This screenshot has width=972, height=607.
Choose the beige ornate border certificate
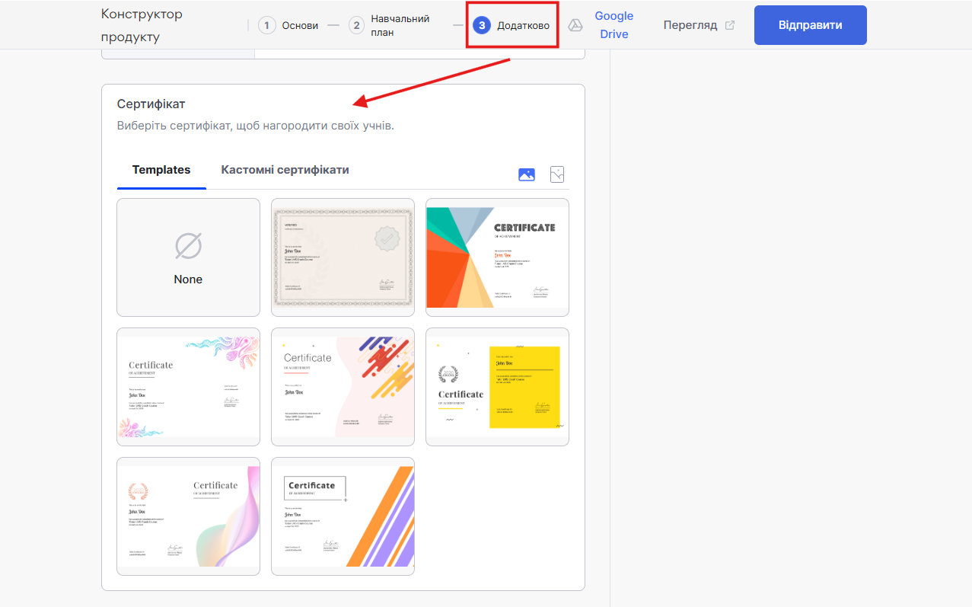(343, 257)
